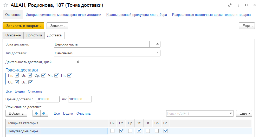Click Будни link under delivery schedule
The height and width of the screenshot is (137, 259).
point(20,91)
